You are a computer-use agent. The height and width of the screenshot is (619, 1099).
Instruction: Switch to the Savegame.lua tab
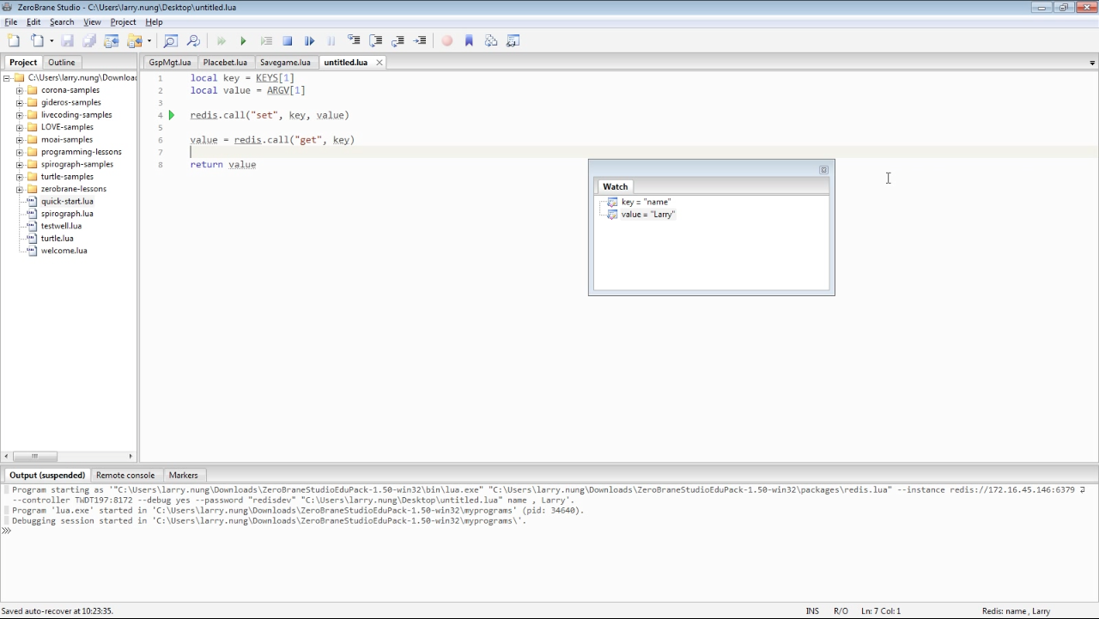coord(285,63)
